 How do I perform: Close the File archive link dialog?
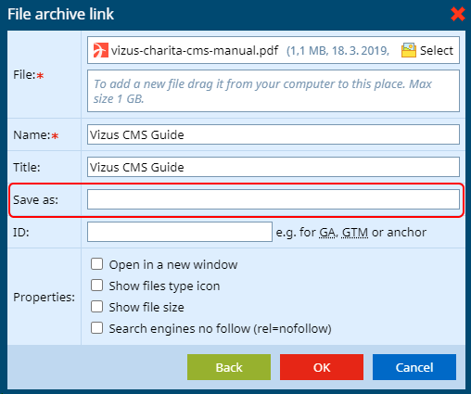(x=458, y=14)
